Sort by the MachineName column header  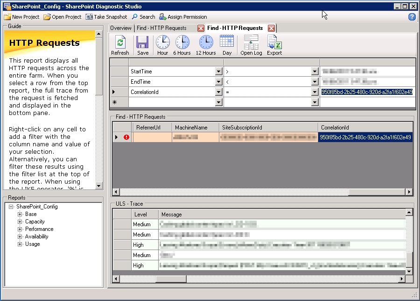195,128
